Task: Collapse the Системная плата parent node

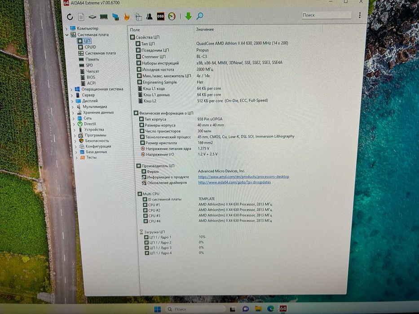Action: tap(67, 35)
